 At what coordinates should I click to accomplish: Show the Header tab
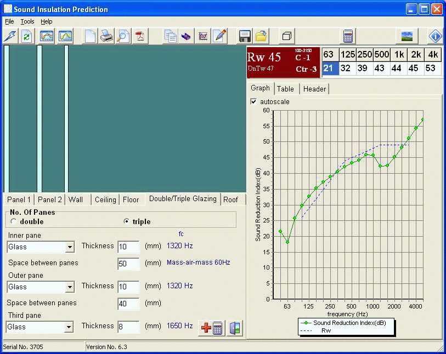pos(314,89)
